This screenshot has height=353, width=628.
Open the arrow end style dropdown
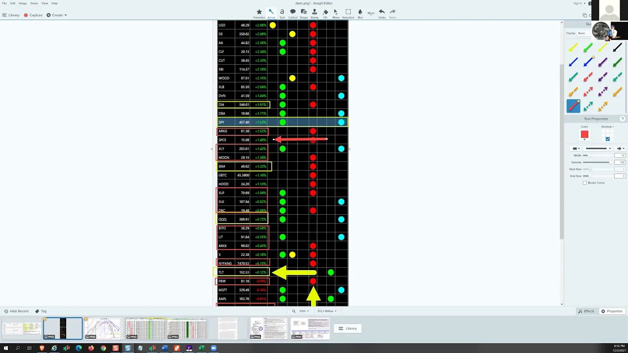(x=621, y=149)
